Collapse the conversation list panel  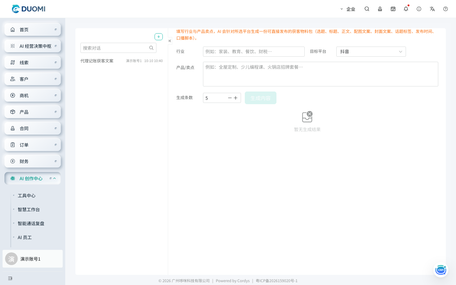(170, 41)
